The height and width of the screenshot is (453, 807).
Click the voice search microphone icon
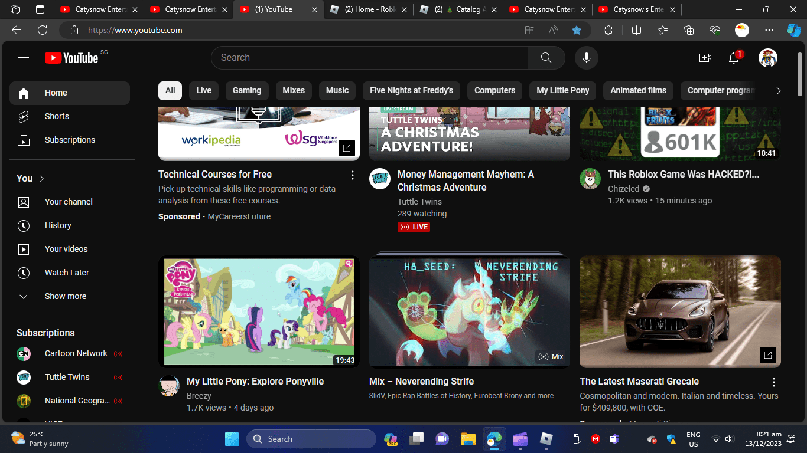pos(586,58)
